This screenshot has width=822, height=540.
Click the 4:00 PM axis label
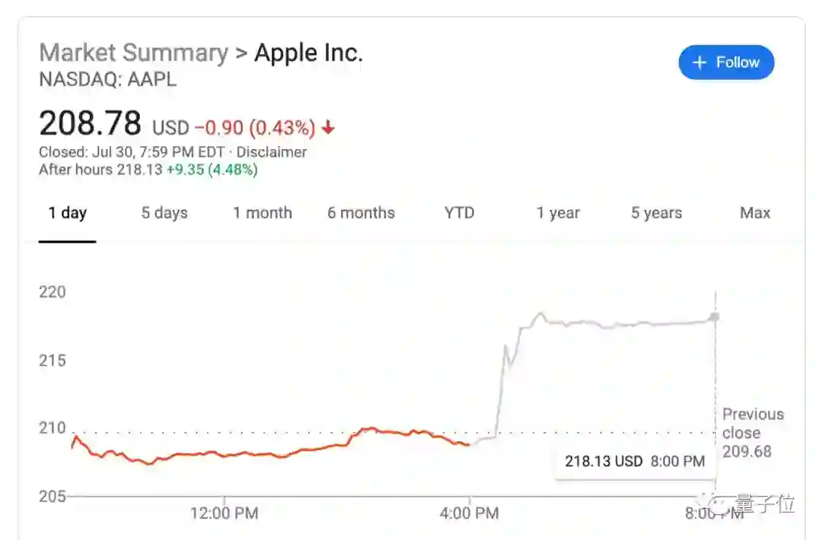pos(470,513)
